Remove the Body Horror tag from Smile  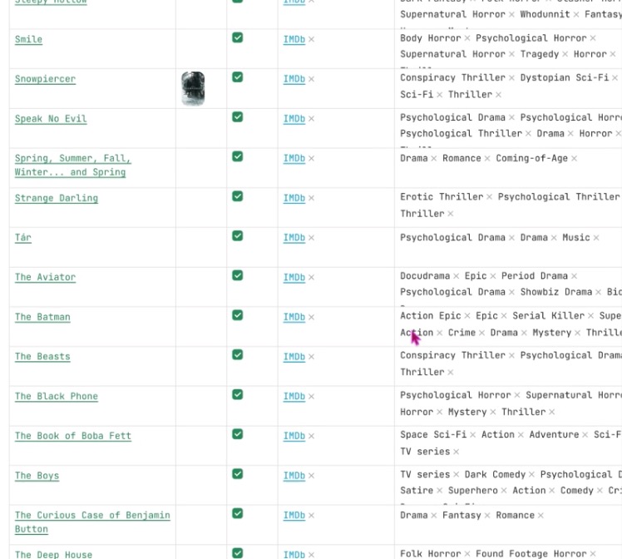point(467,38)
